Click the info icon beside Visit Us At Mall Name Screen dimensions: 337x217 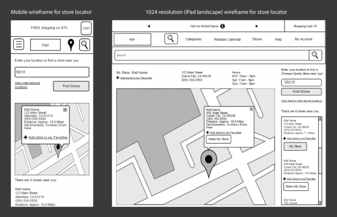tap(223, 26)
